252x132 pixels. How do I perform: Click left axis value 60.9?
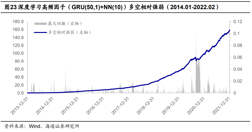coord(19,69)
